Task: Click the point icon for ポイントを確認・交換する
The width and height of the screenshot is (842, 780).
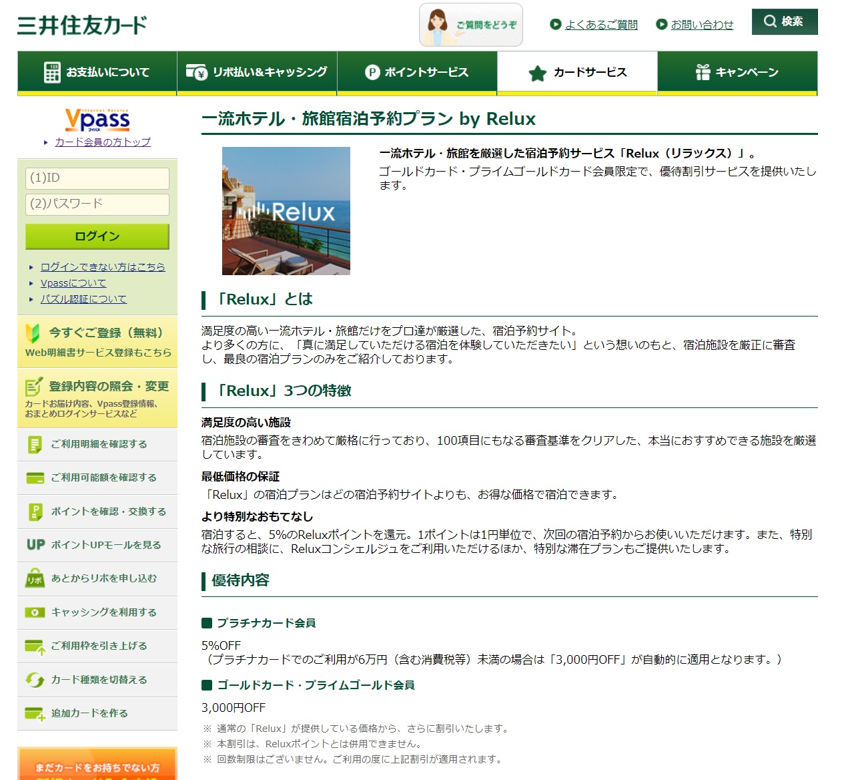Action: pyautogui.click(x=35, y=512)
